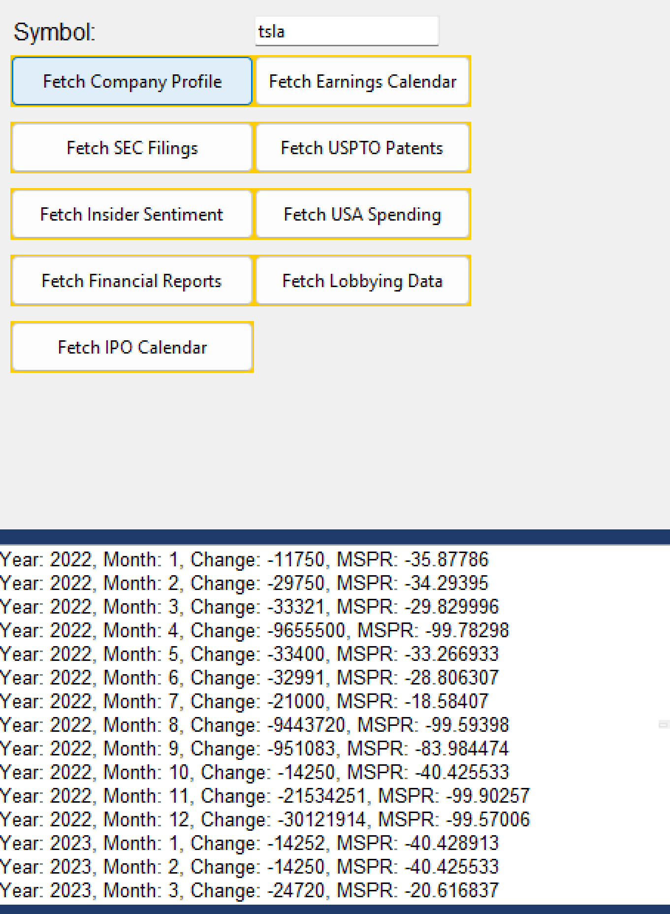Screen dimensions: 670x914
Task: Click Fetch SEC Filings
Action: [132, 148]
